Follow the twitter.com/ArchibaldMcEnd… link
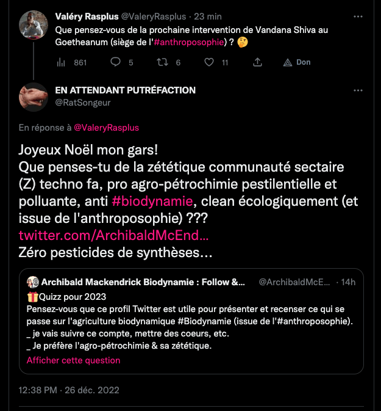This screenshot has height=411, width=381. tap(114, 236)
